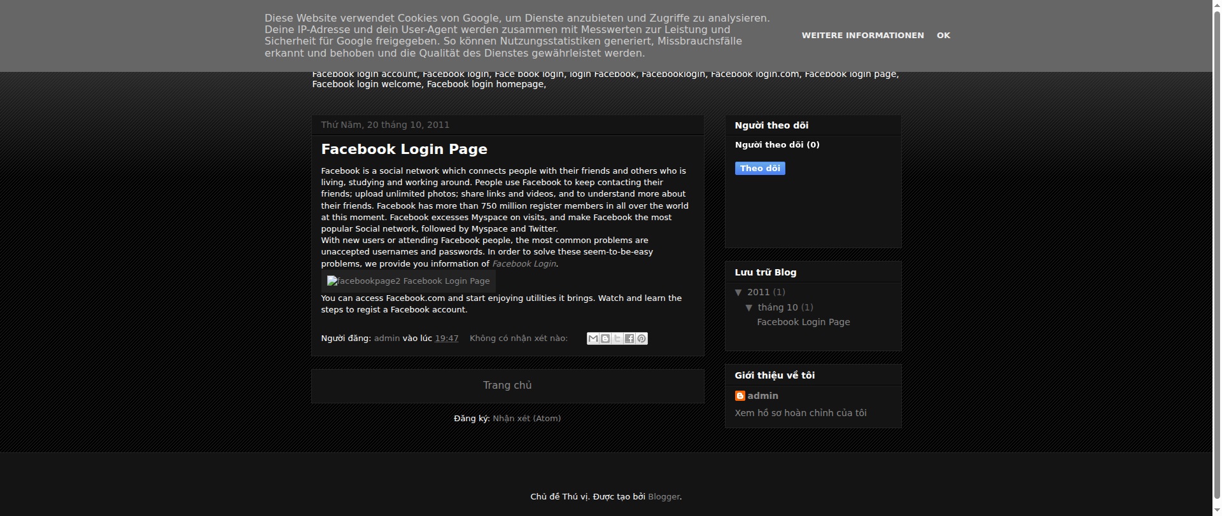The width and height of the screenshot is (1222, 516).
Task: Share post via the Pinterest icon
Action: coord(642,338)
